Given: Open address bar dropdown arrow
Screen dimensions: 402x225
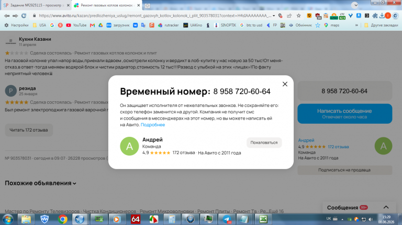Looking at the screenshot, I should pyautogui.click(x=274, y=16).
